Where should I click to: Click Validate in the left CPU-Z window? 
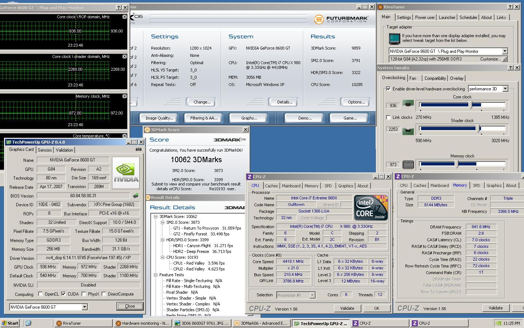[347, 308]
